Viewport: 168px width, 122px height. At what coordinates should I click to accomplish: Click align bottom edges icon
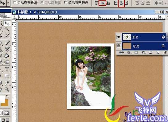pos(108,3)
